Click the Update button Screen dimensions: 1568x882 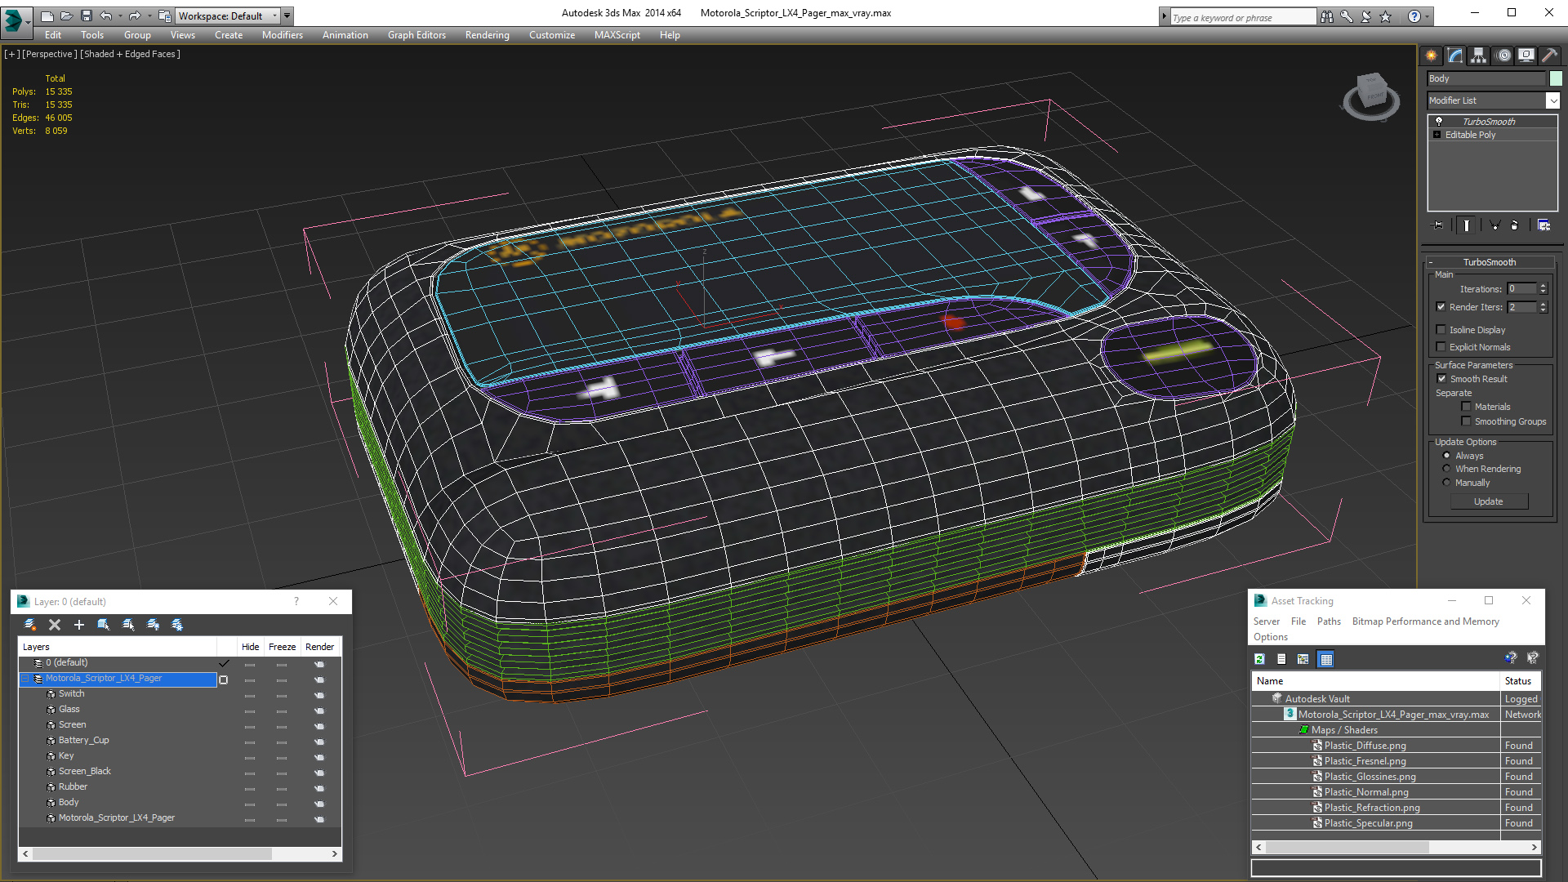point(1488,501)
